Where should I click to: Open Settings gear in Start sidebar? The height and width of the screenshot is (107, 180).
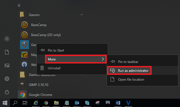[7, 79]
